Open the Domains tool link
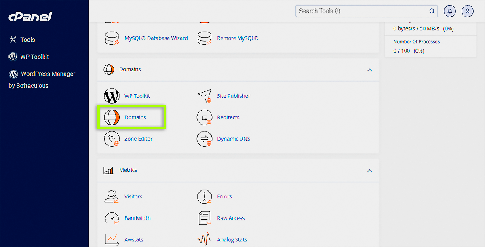 pyautogui.click(x=135, y=117)
